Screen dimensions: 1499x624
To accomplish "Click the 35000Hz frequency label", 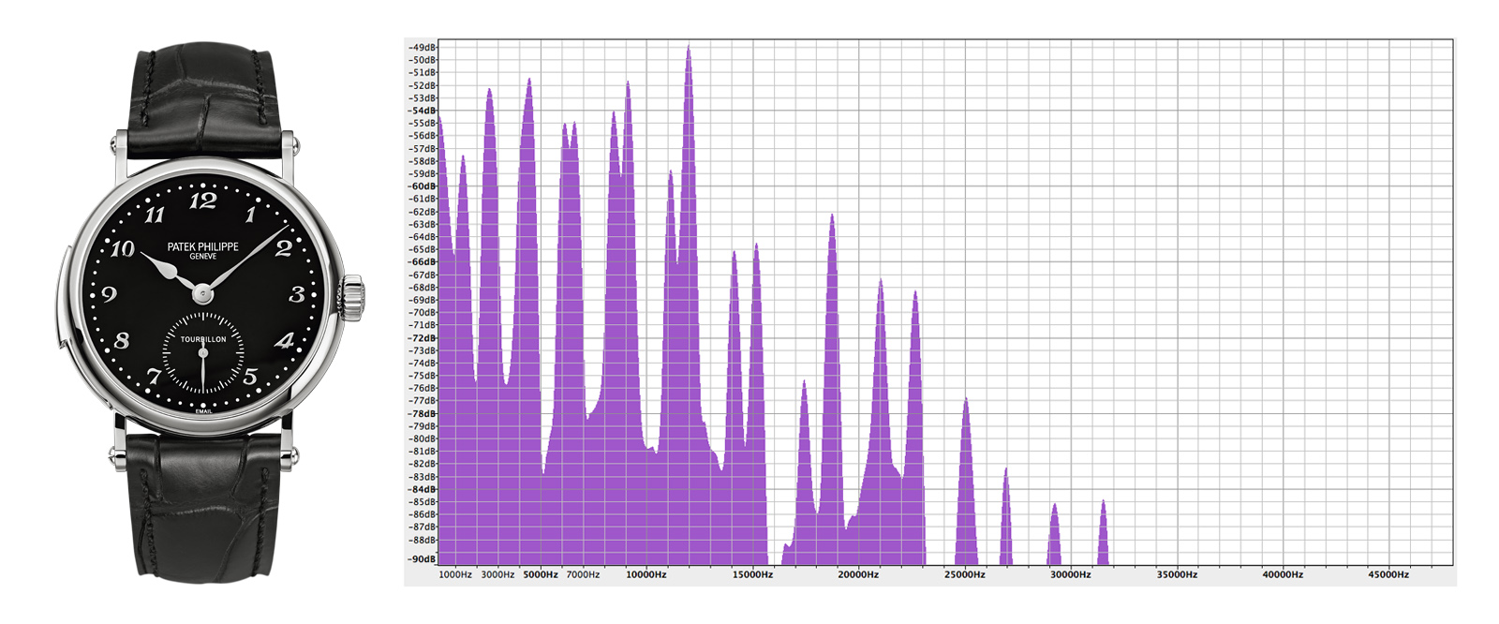I will tap(1176, 574).
